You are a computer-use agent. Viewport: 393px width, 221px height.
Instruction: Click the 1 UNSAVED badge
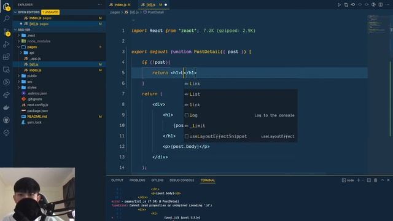coord(50,12)
